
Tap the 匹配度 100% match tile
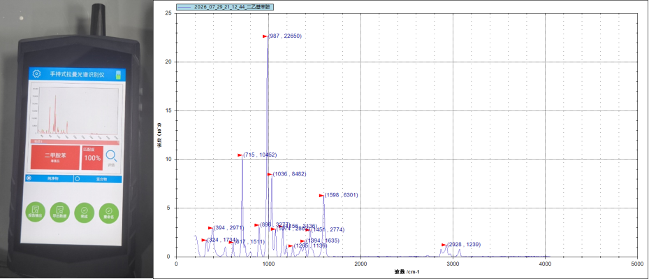click(x=92, y=157)
